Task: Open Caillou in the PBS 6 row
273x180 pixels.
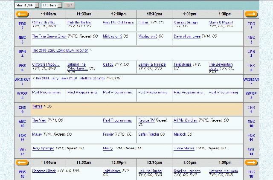Action: coord(108,64)
